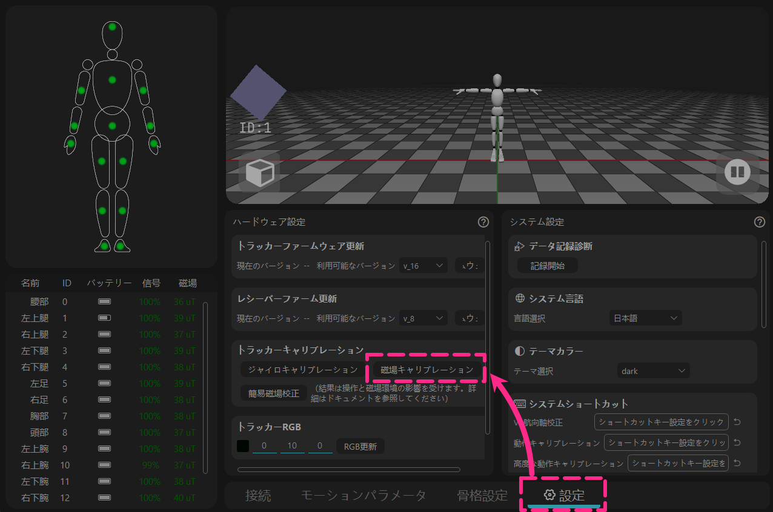Click the 3D cube view icon
The width and height of the screenshot is (773, 512).
(x=259, y=174)
